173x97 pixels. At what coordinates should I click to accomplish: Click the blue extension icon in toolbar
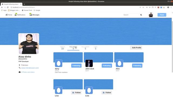(x=161, y=7)
